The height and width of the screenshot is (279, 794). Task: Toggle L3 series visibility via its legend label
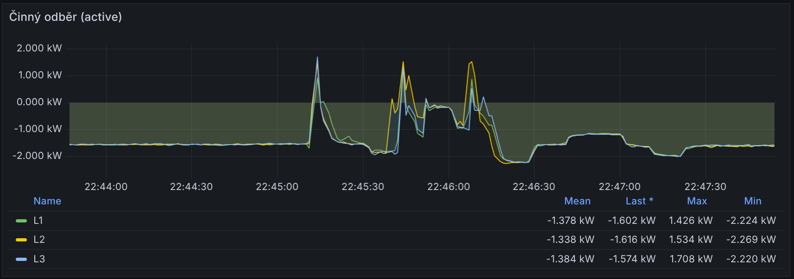pyautogui.click(x=39, y=259)
